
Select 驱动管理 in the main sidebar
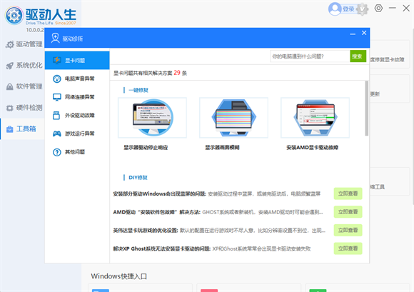[24, 44]
